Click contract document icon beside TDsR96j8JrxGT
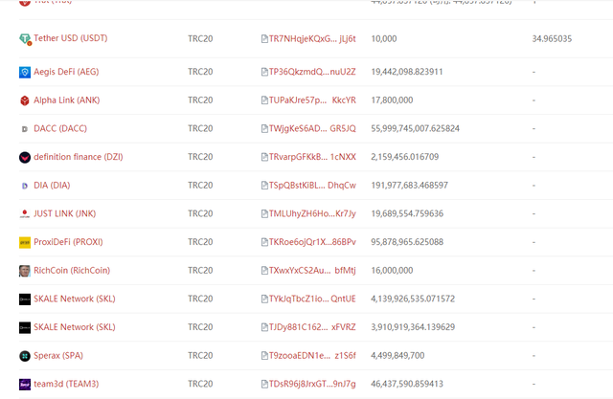This screenshot has width=613, height=399. (264, 384)
